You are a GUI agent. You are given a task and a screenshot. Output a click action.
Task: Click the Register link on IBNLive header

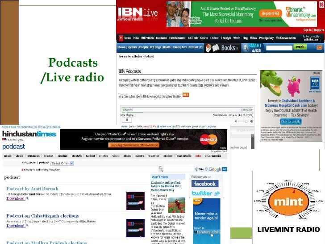[x=319, y=30]
